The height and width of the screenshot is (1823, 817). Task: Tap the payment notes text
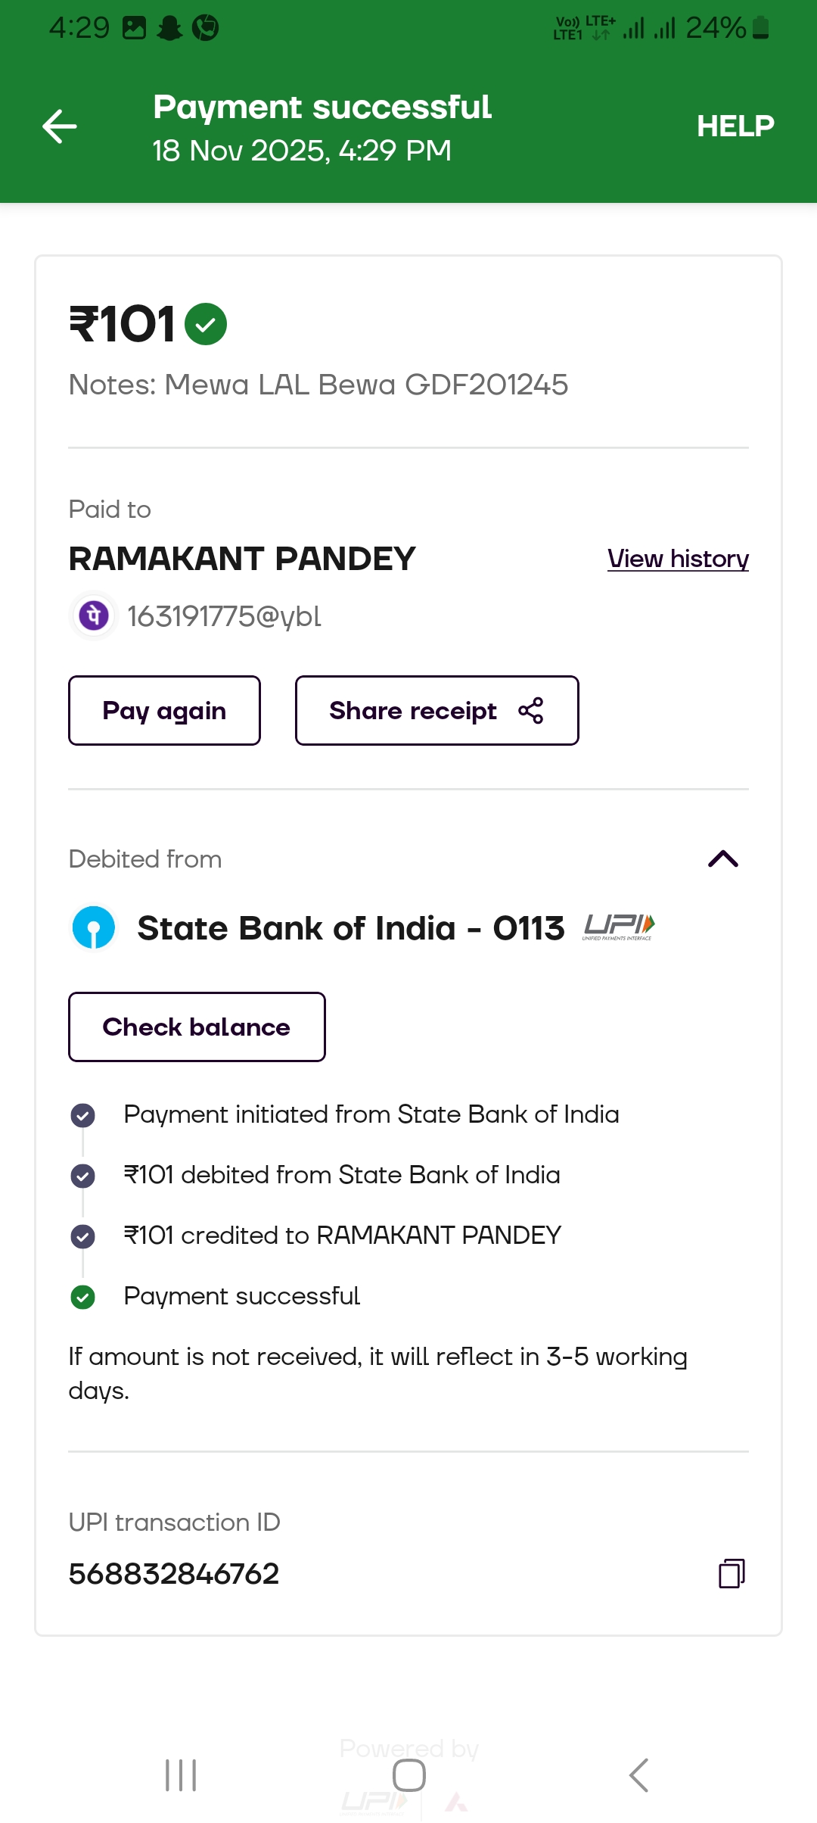click(x=318, y=385)
